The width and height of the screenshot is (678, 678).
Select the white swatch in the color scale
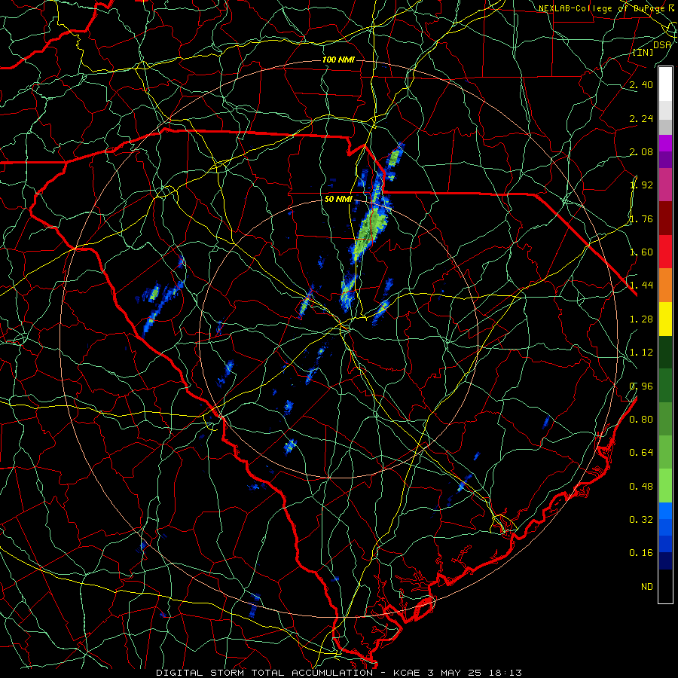(x=665, y=84)
